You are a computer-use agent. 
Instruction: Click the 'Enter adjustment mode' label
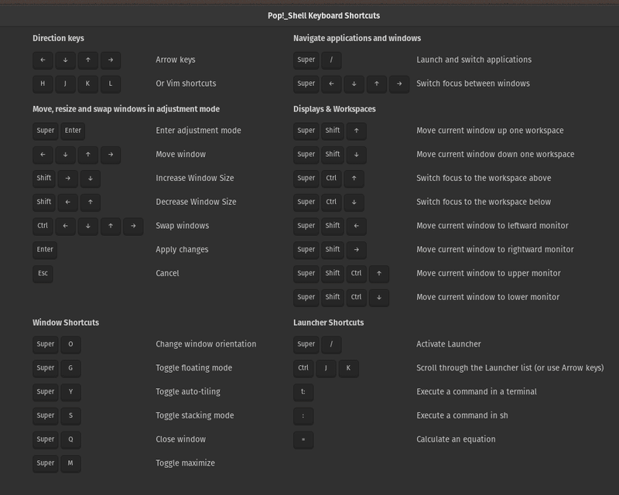[x=198, y=131]
